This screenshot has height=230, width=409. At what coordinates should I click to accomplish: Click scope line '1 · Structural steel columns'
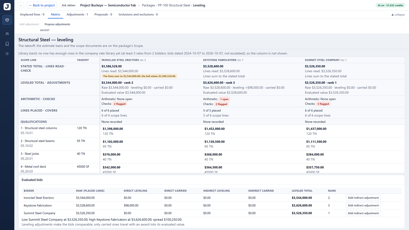pyautogui.click(x=39, y=128)
